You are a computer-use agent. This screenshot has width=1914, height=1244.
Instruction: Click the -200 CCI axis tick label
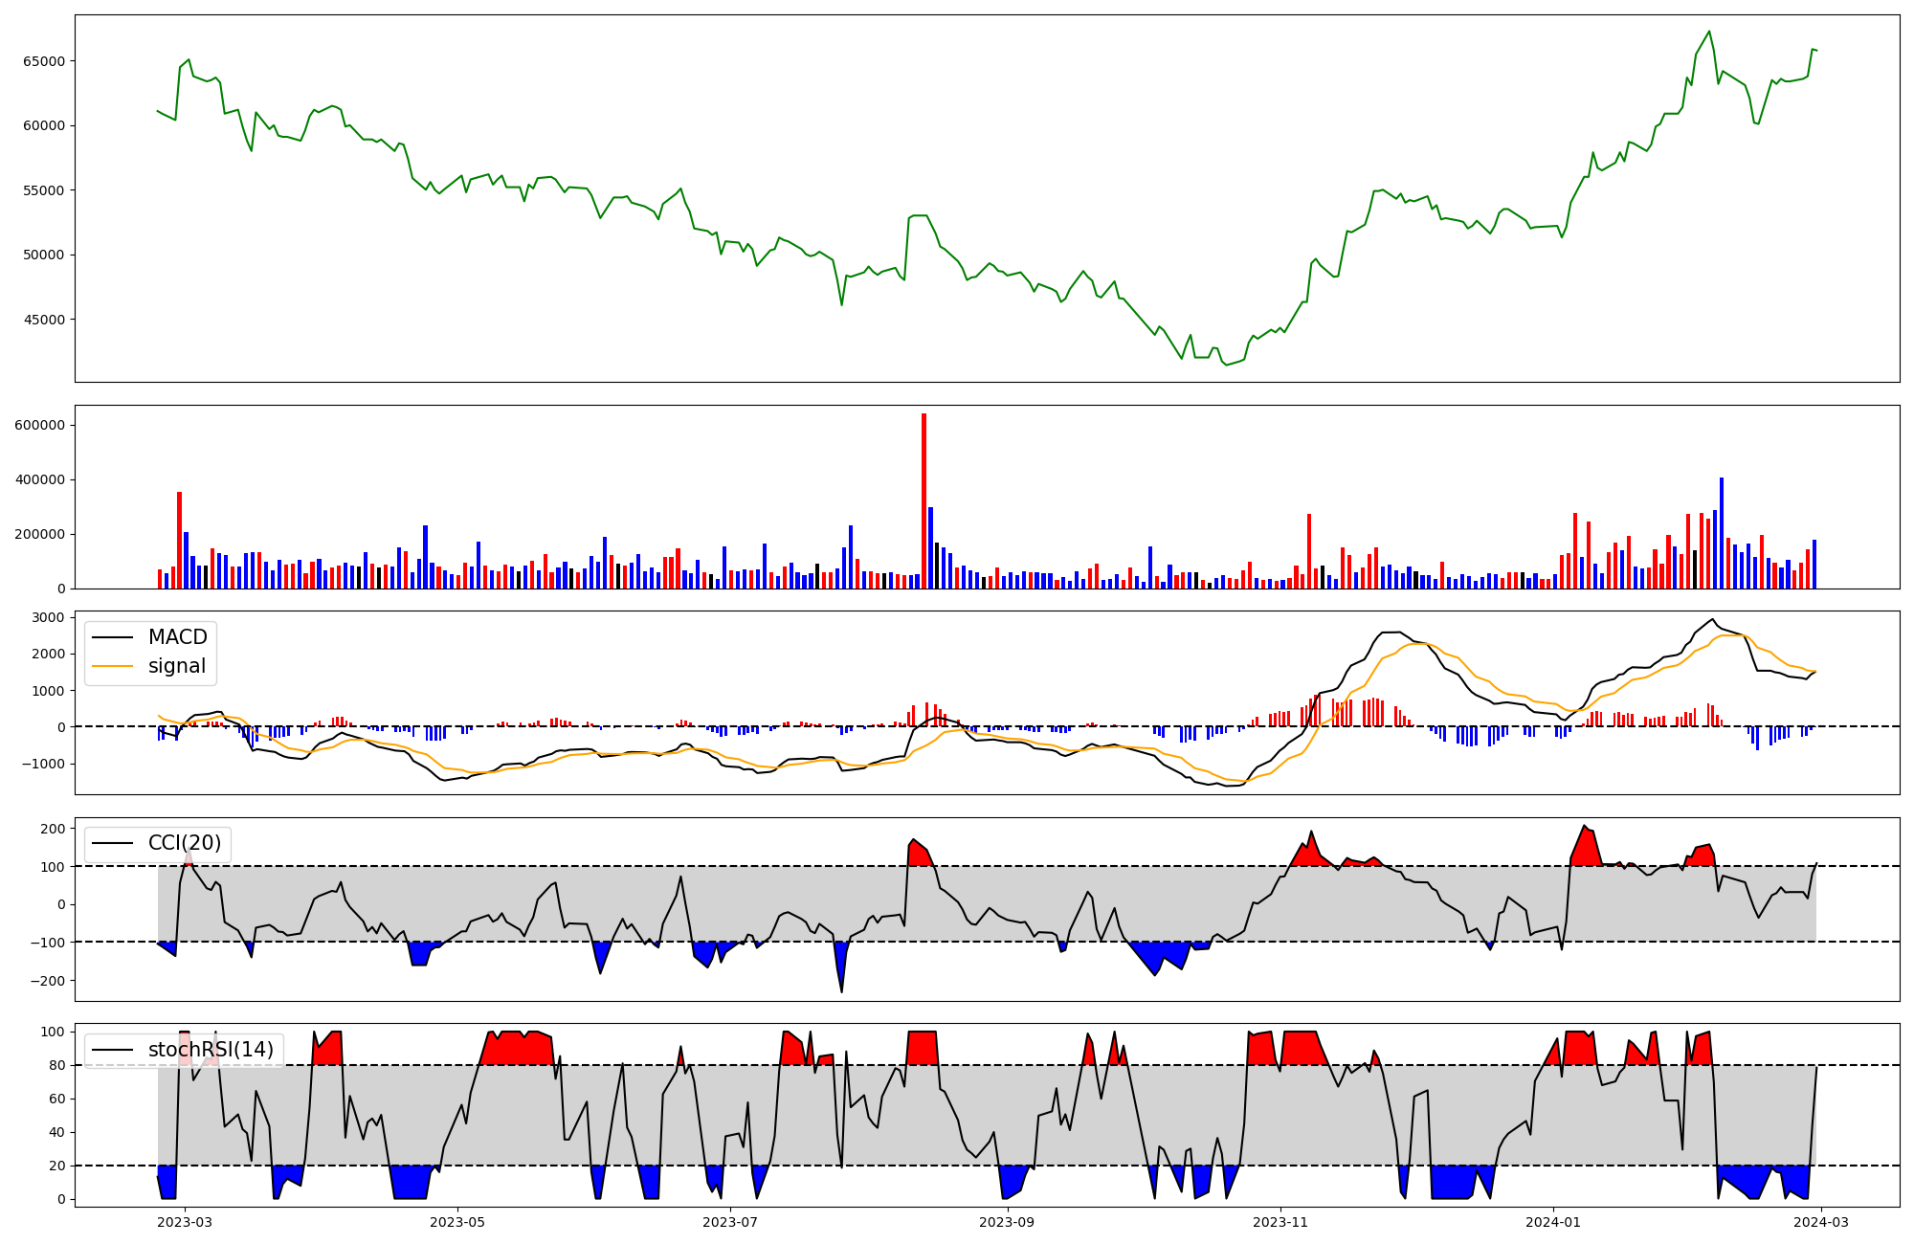pyautogui.click(x=46, y=981)
